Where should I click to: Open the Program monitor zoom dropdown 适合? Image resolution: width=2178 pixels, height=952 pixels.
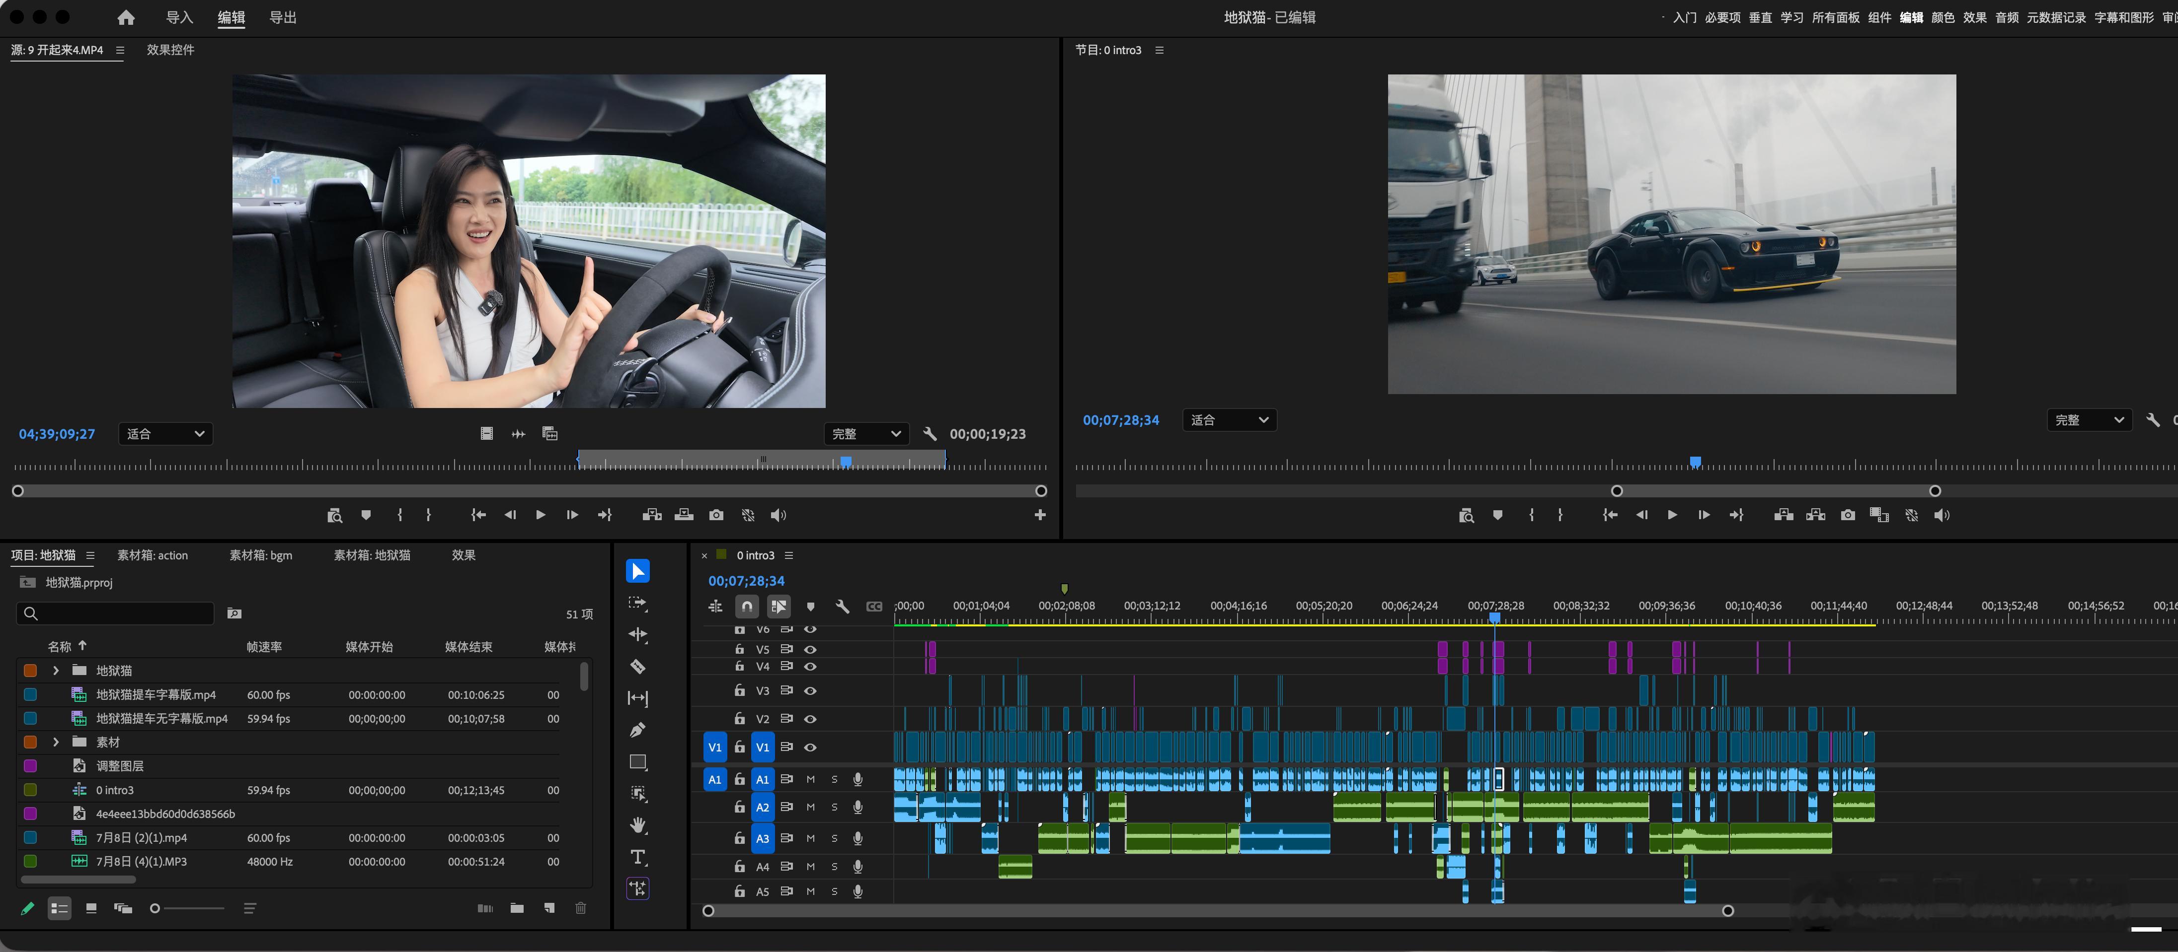coord(1230,420)
